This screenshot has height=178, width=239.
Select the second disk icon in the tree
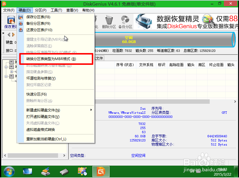12,67
